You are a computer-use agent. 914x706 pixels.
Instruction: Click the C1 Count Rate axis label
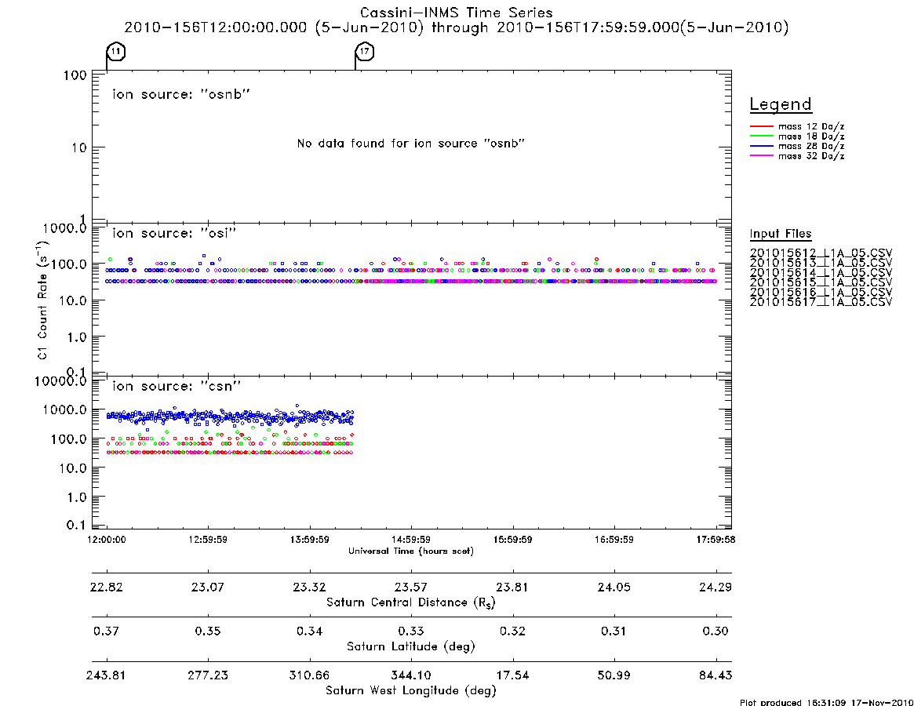pyautogui.click(x=42, y=300)
